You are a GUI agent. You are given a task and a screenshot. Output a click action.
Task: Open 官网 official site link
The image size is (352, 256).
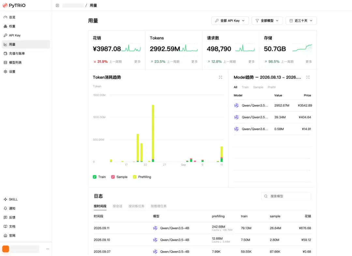26,235
